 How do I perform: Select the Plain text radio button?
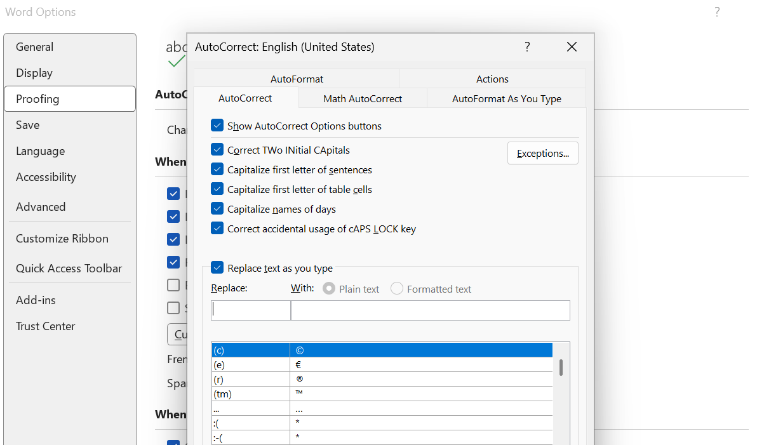[x=329, y=289]
